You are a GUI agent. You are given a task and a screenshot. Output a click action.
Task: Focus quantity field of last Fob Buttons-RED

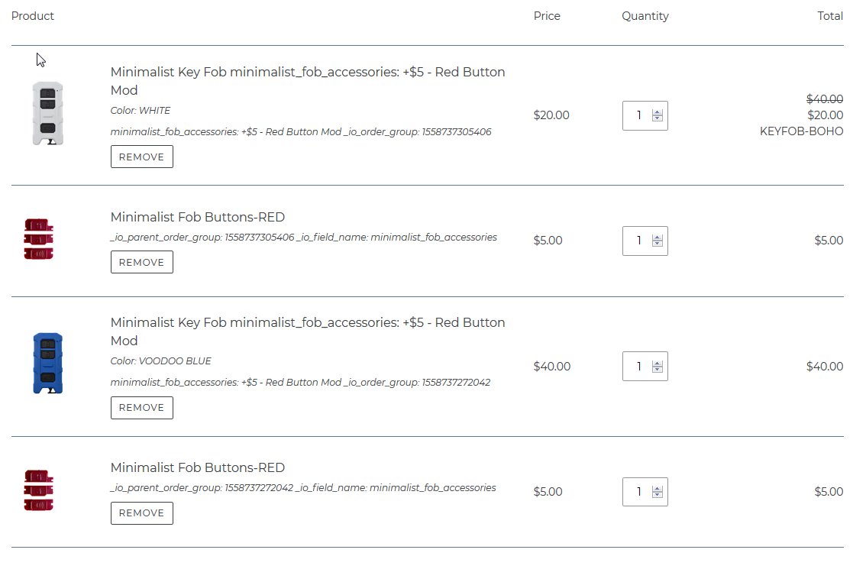pos(638,491)
